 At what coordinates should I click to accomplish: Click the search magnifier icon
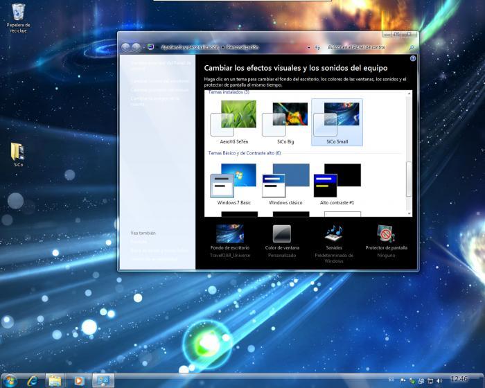(412, 47)
